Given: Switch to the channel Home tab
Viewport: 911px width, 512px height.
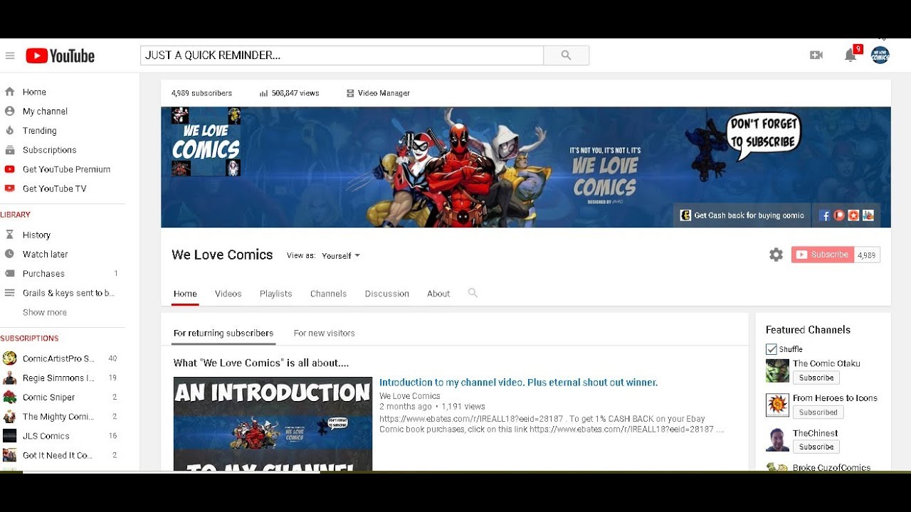Looking at the screenshot, I should (185, 294).
